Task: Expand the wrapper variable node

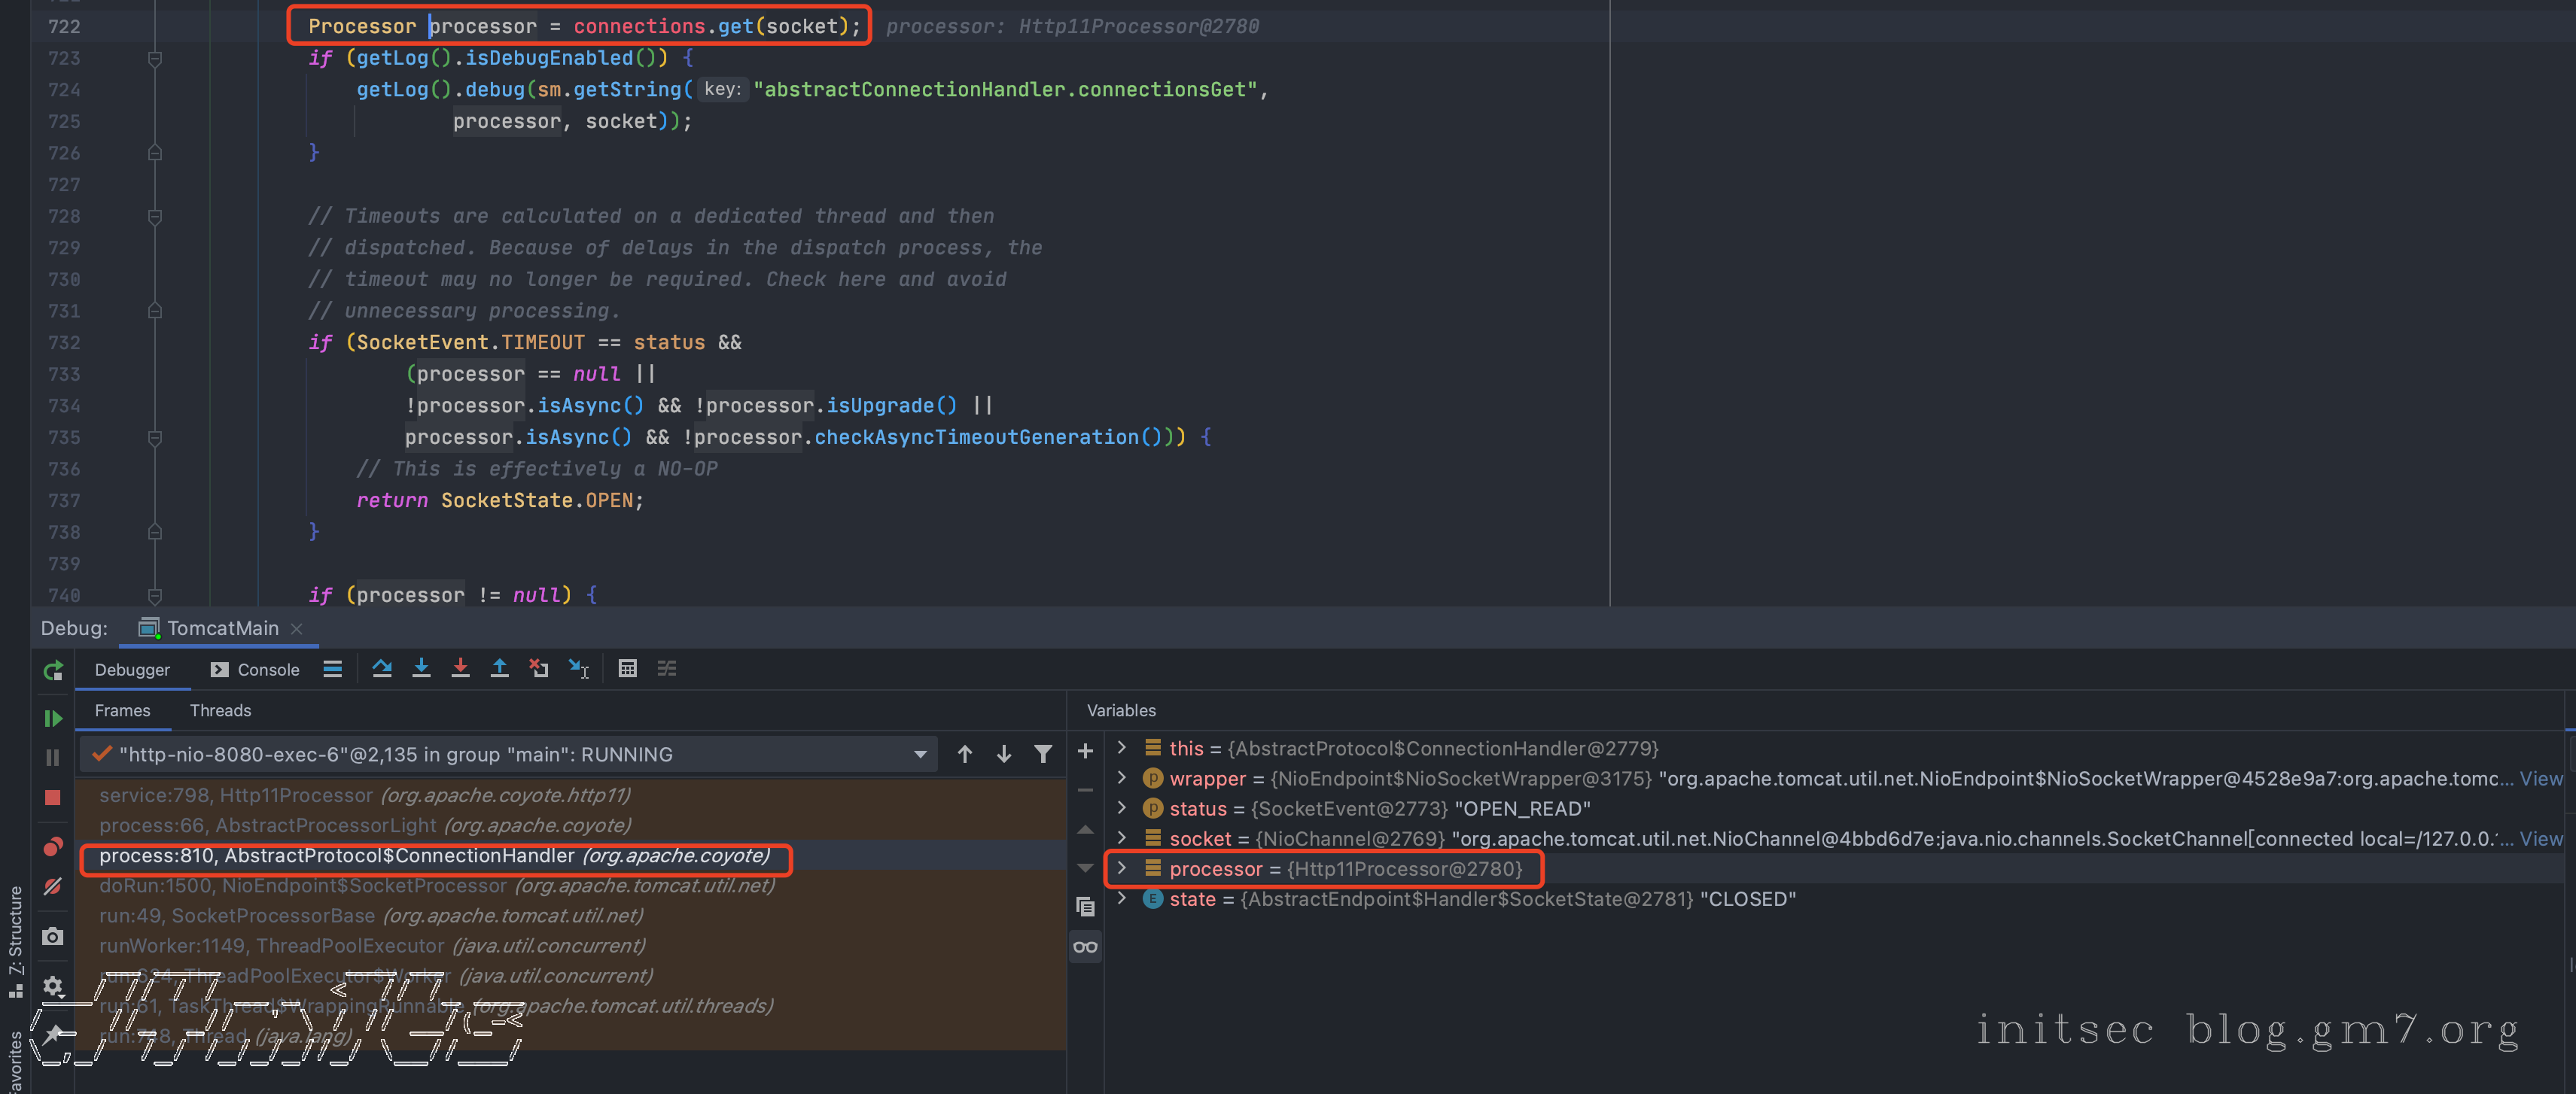Action: pos(1122,778)
